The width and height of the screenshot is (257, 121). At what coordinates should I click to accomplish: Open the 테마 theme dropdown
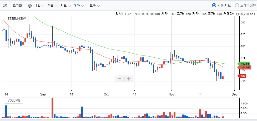pyautogui.click(x=79, y=6)
